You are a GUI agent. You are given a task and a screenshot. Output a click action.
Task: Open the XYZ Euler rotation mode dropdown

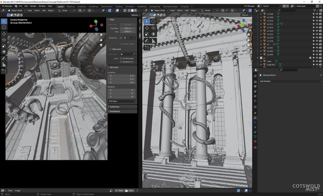122,101
